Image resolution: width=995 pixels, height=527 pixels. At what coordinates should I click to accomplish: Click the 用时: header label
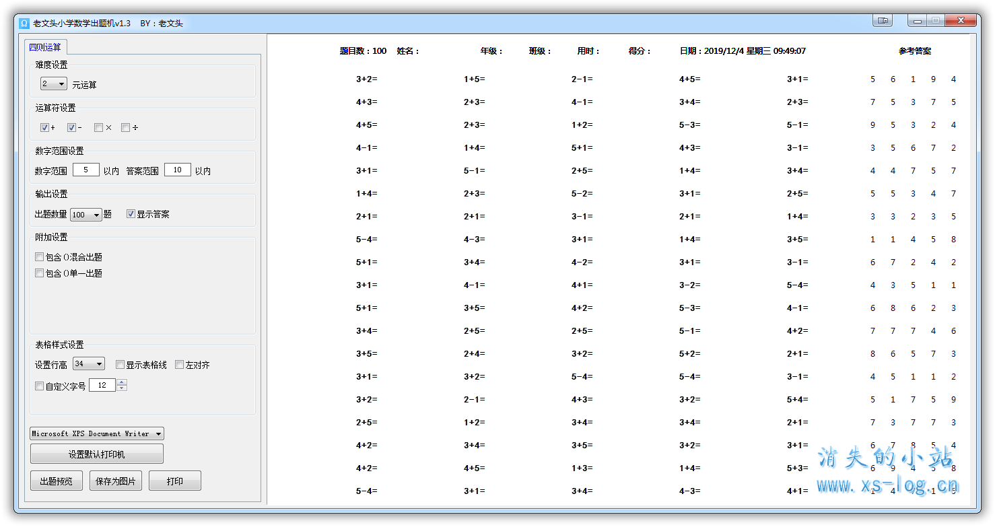pos(588,51)
